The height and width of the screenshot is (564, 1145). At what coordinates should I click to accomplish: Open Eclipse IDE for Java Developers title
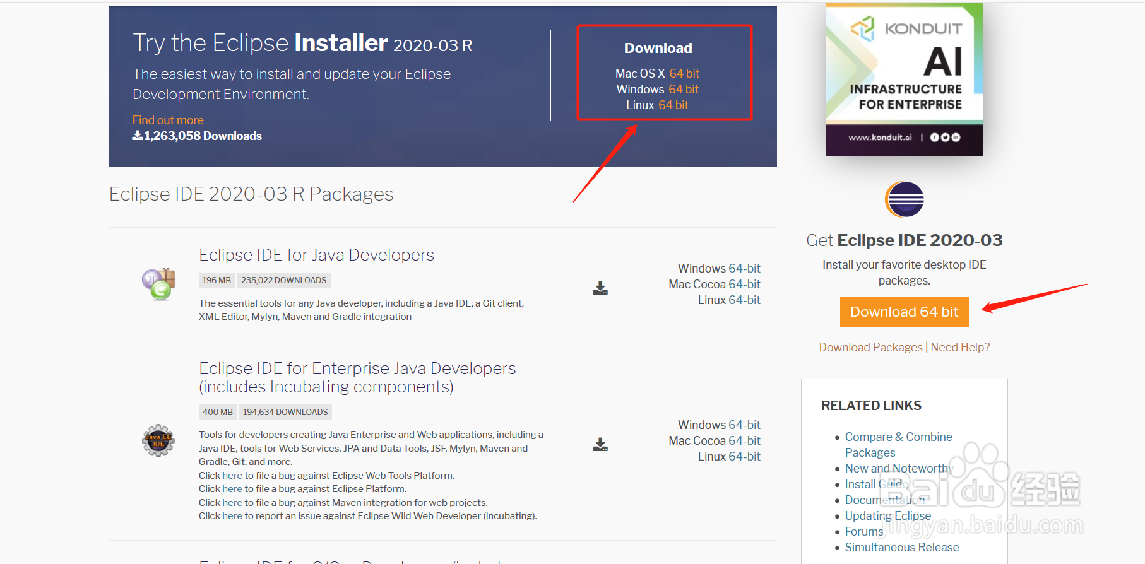(x=316, y=255)
